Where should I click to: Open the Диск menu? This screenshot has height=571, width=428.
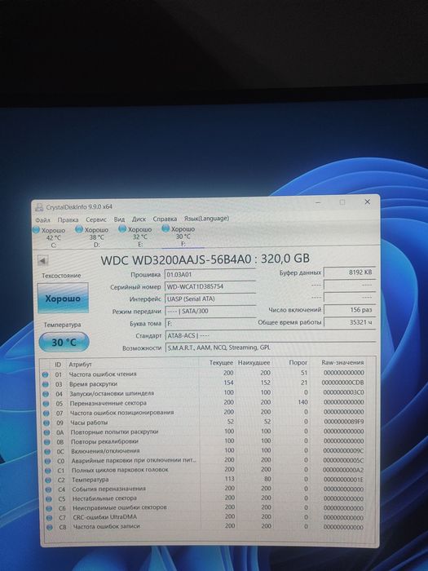coord(139,219)
